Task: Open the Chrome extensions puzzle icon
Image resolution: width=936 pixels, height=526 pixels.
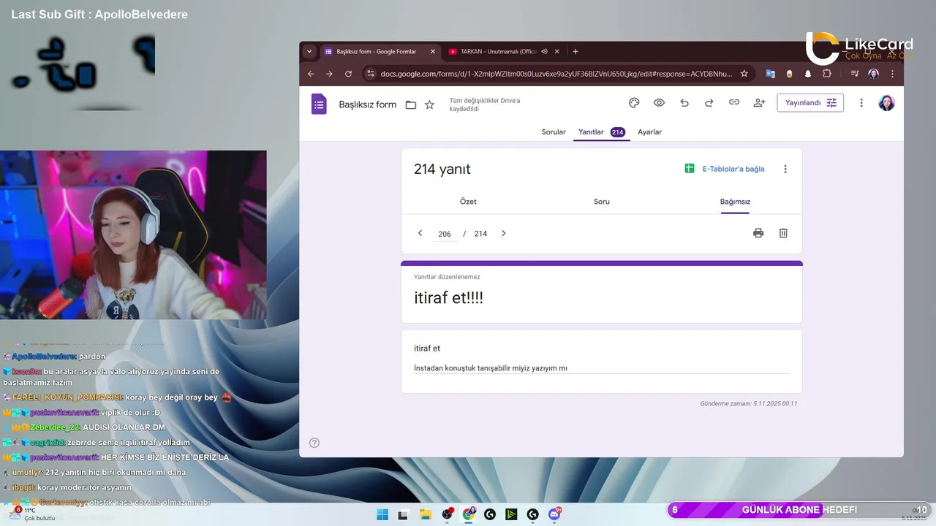Action: tap(827, 74)
